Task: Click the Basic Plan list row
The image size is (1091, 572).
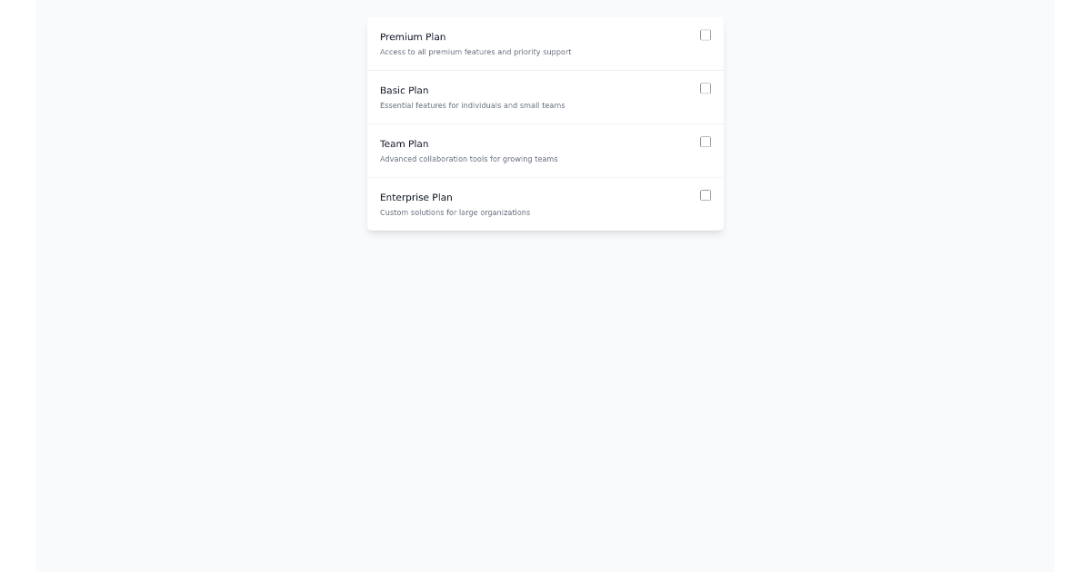Action: coord(545,96)
